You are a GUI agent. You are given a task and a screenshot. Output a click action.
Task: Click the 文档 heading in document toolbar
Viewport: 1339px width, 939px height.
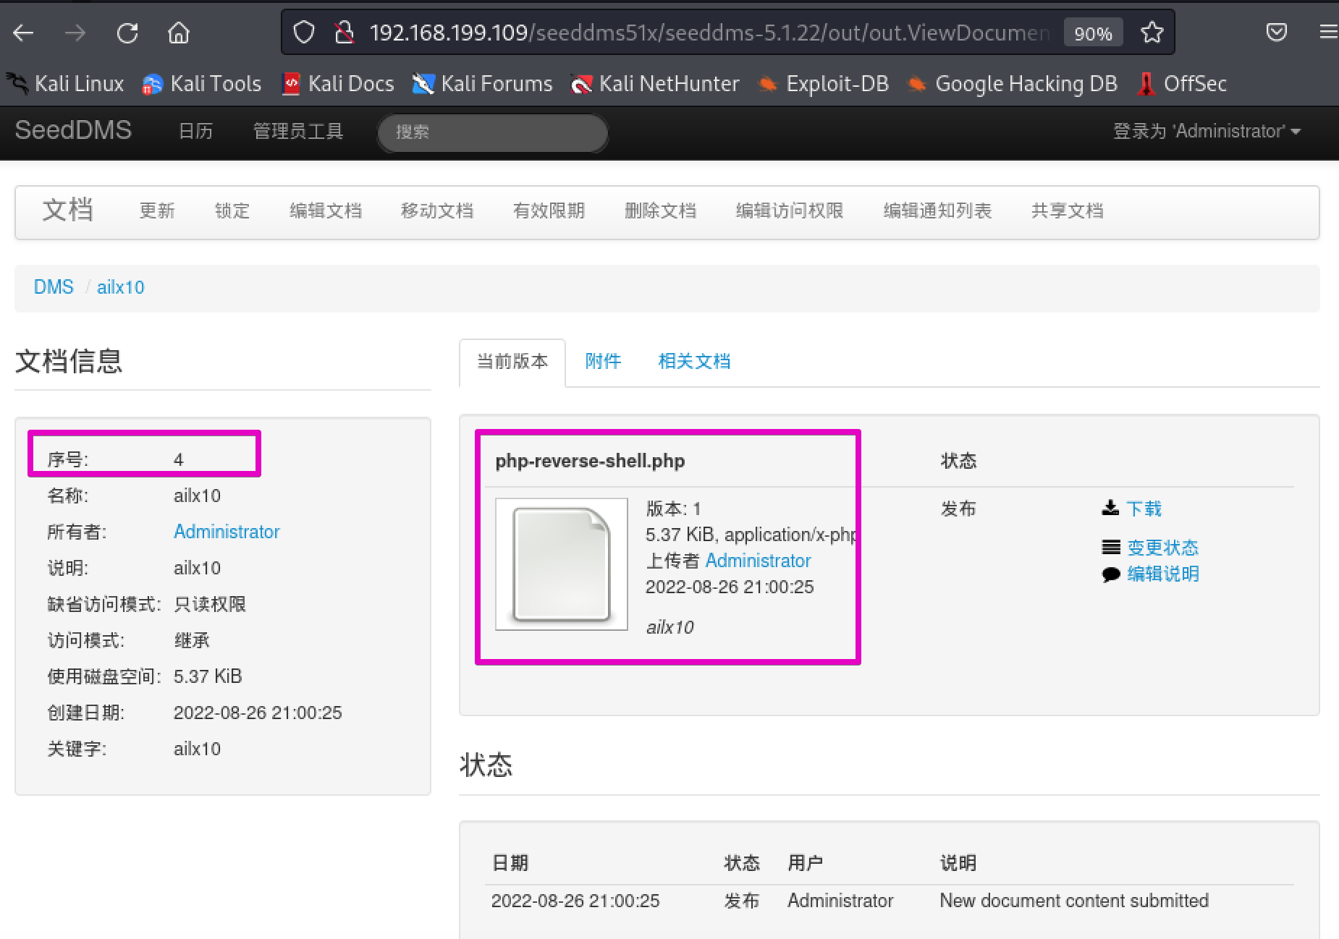pyautogui.click(x=67, y=210)
